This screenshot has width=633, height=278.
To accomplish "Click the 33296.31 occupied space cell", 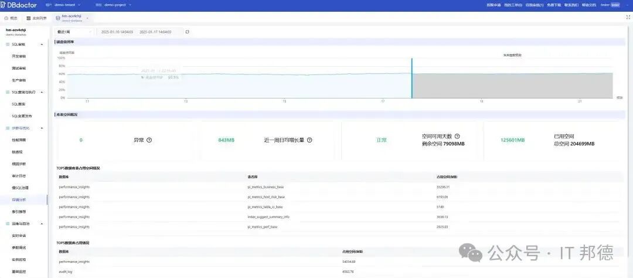I will tap(443, 187).
